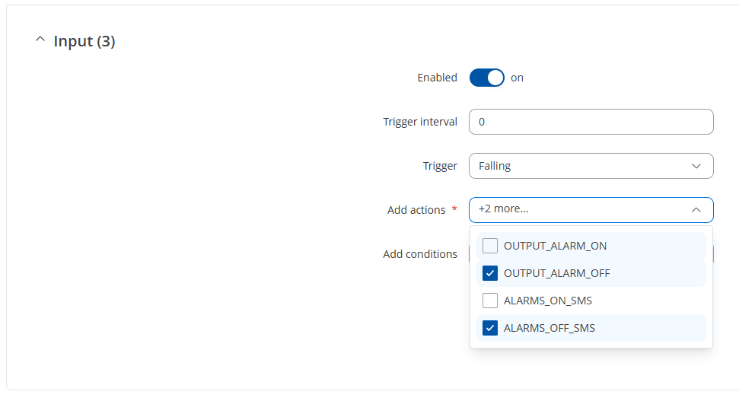Click the Trigger interval input field
This screenshot has height=401, width=739.
591,122
